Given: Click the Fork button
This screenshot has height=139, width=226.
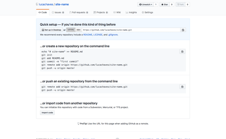Looking at the screenshot, I should tap(180, 5).
